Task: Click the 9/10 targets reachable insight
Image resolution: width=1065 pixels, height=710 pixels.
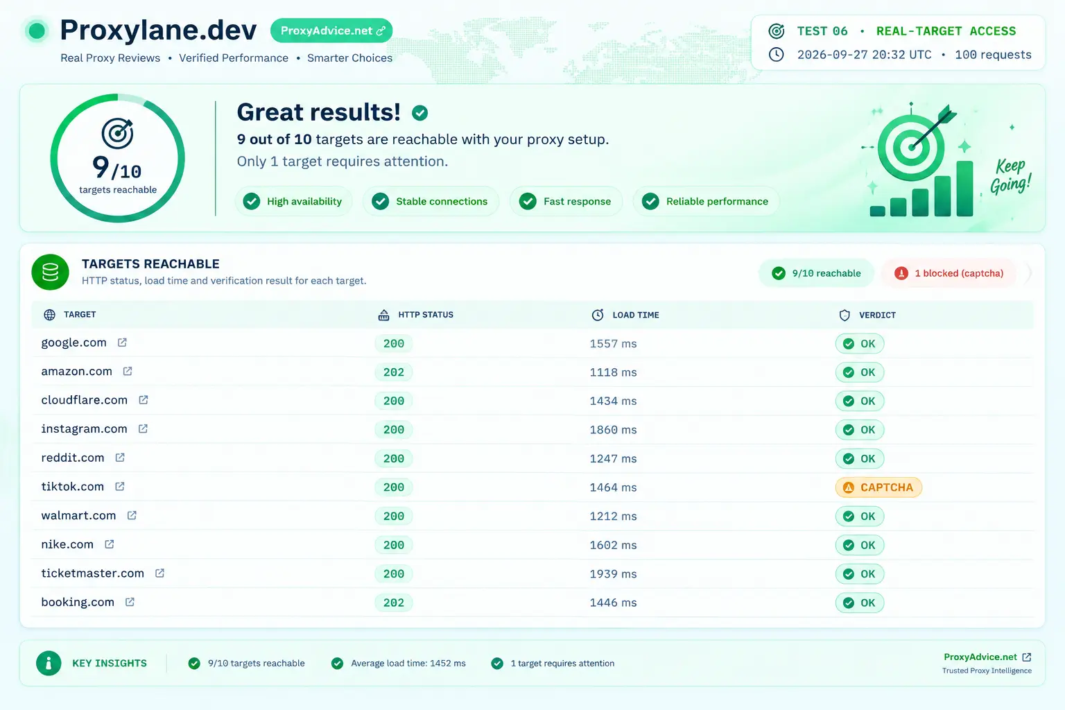Action: 257,664
